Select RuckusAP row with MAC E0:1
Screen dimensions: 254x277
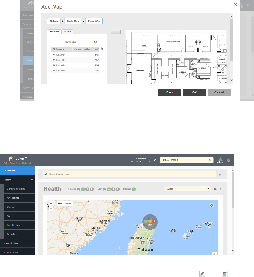(x=75, y=71)
